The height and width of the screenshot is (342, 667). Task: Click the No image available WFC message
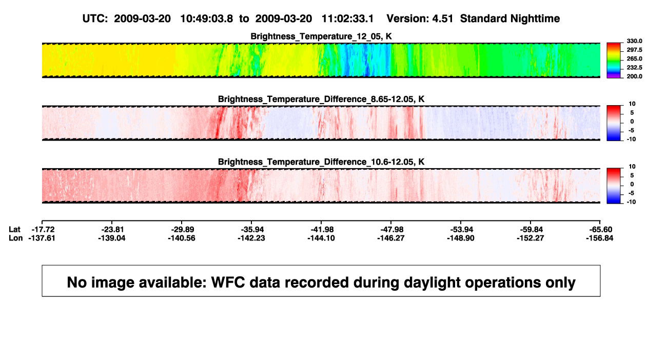(321, 282)
